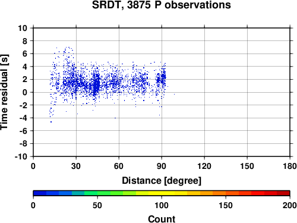Click the plot title "SRDT, 3875 P observations"
The image size is (297, 223).
pyautogui.click(x=162, y=5)
